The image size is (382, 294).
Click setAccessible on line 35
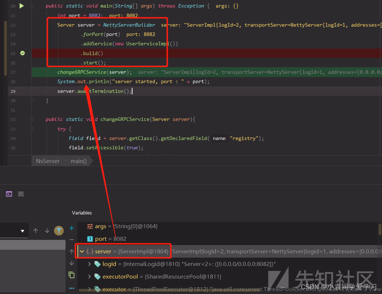(105, 148)
